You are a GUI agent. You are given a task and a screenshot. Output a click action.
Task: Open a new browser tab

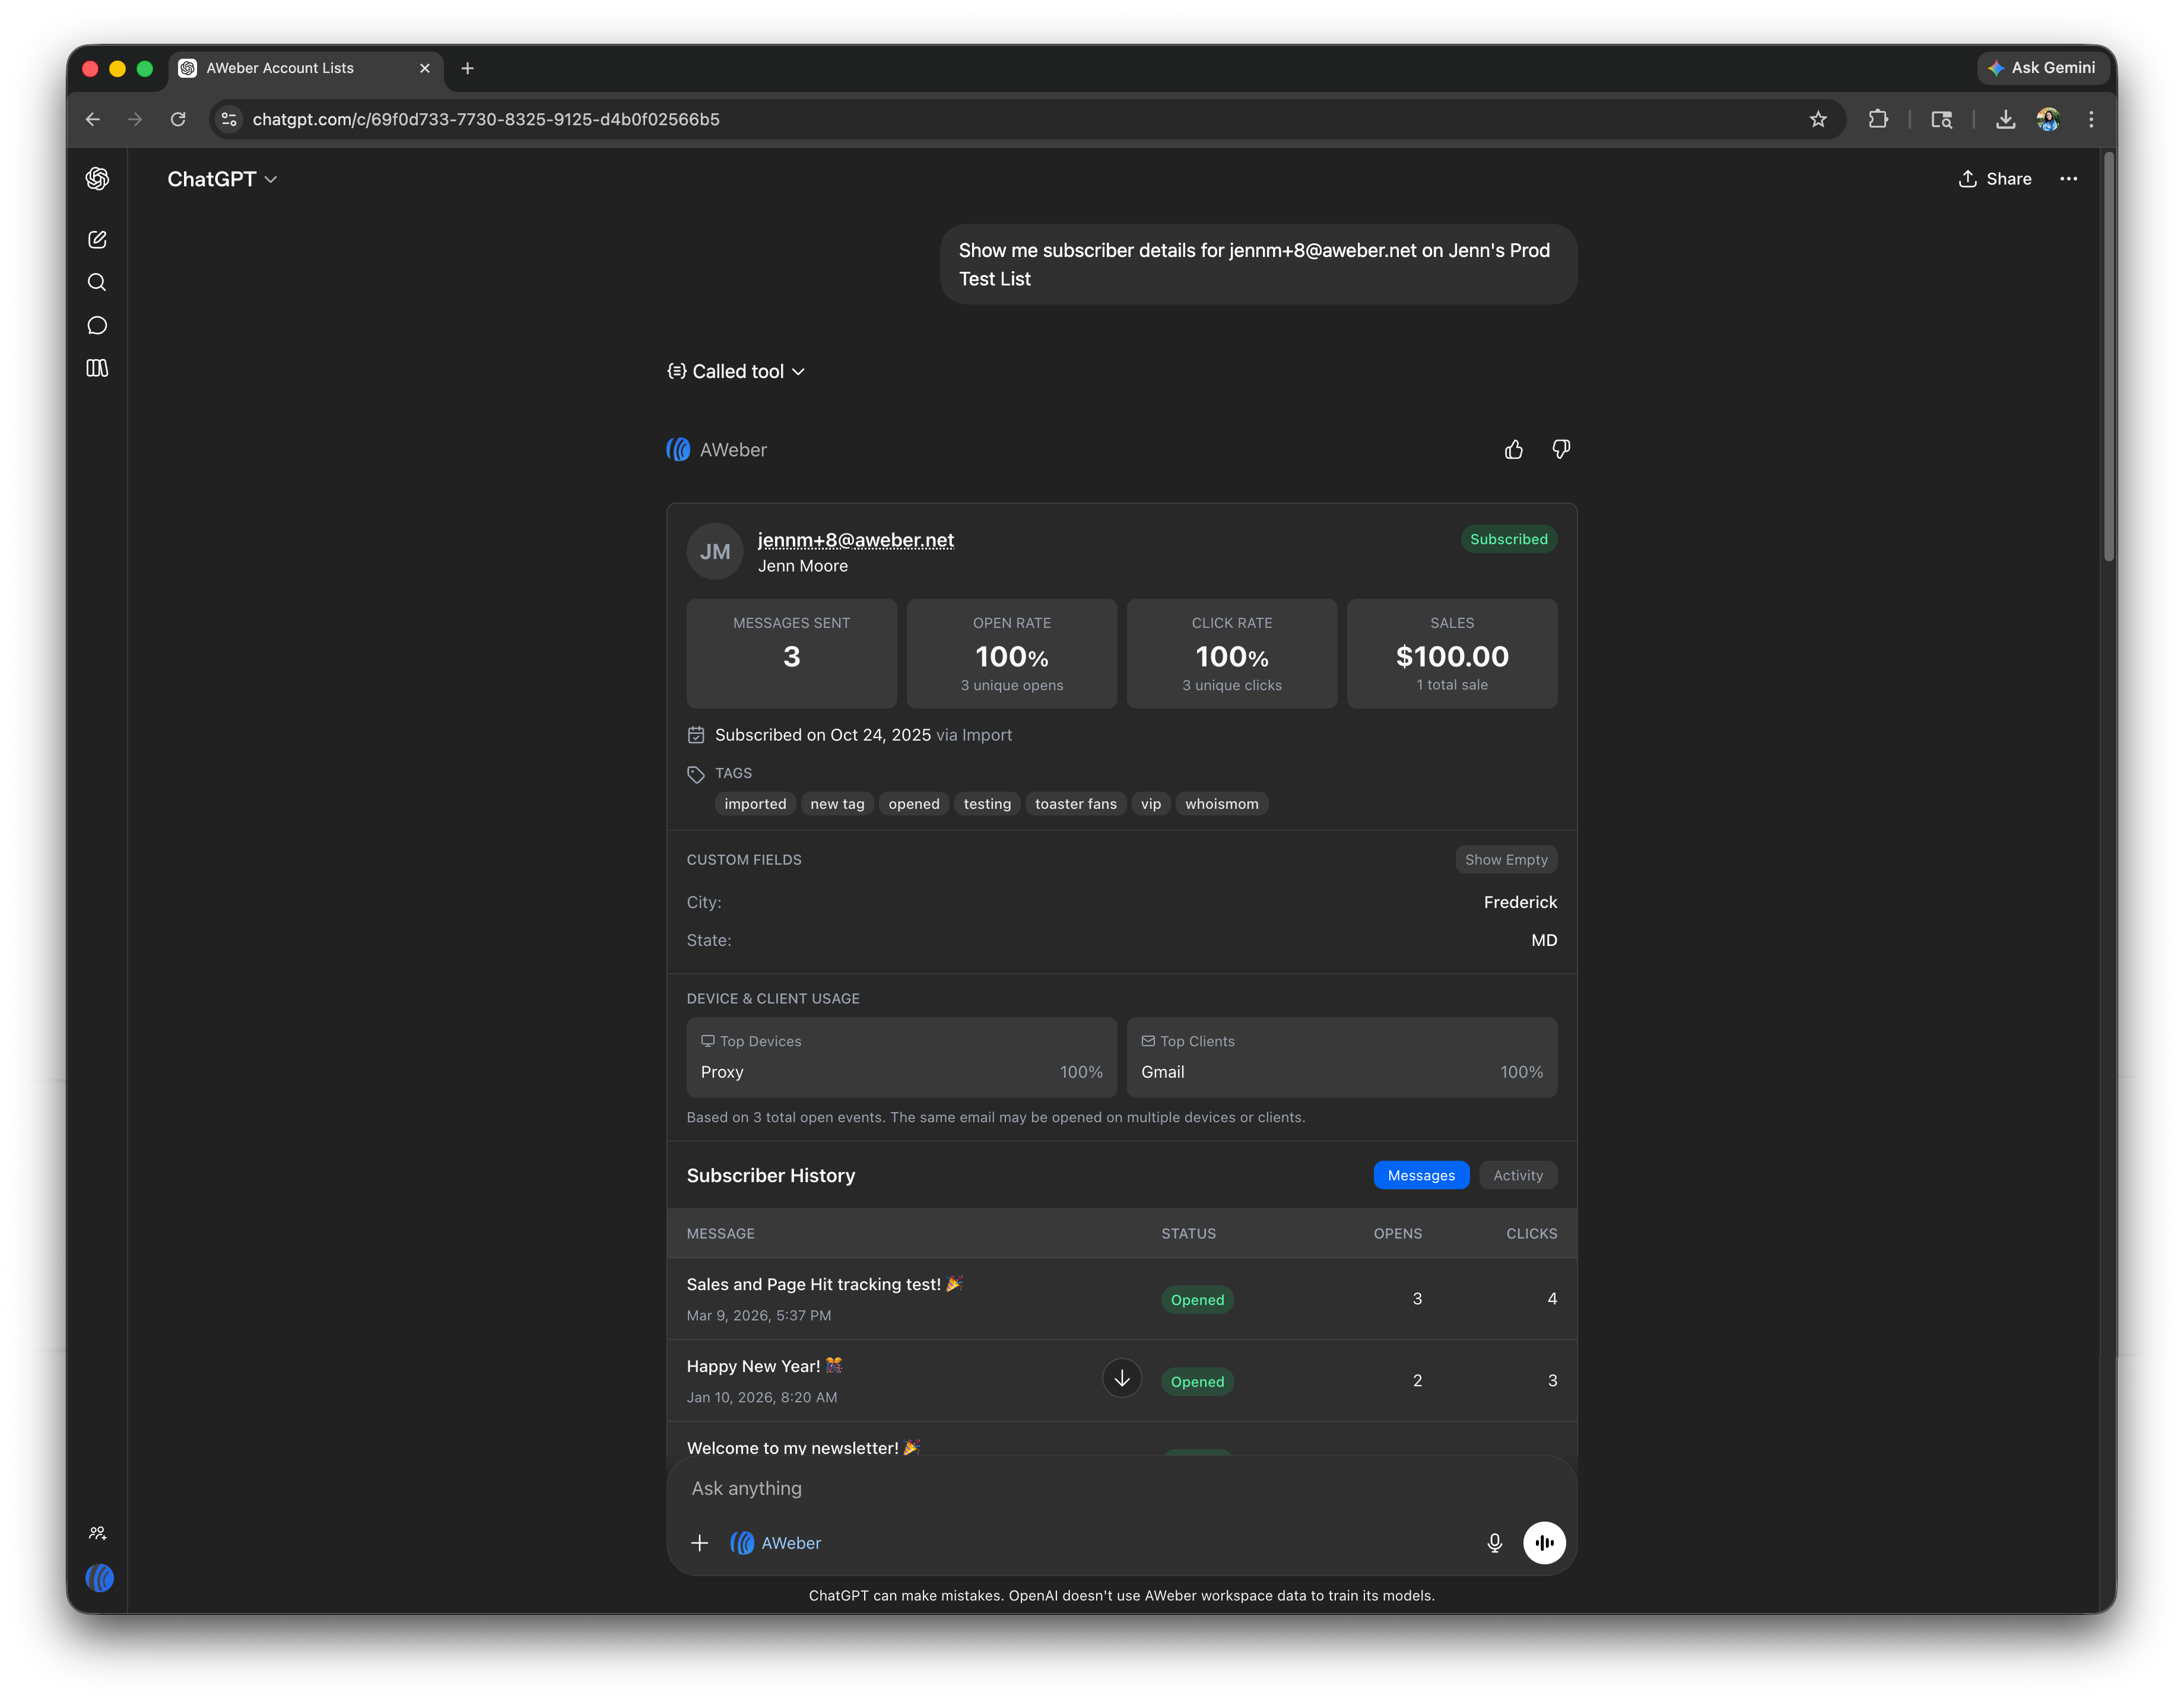pyautogui.click(x=467, y=68)
